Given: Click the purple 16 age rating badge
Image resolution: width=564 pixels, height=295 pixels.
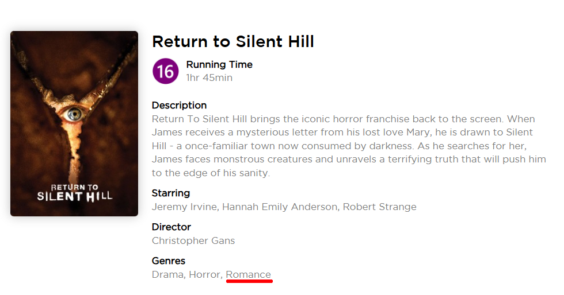Looking at the screenshot, I should pyautogui.click(x=165, y=71).
